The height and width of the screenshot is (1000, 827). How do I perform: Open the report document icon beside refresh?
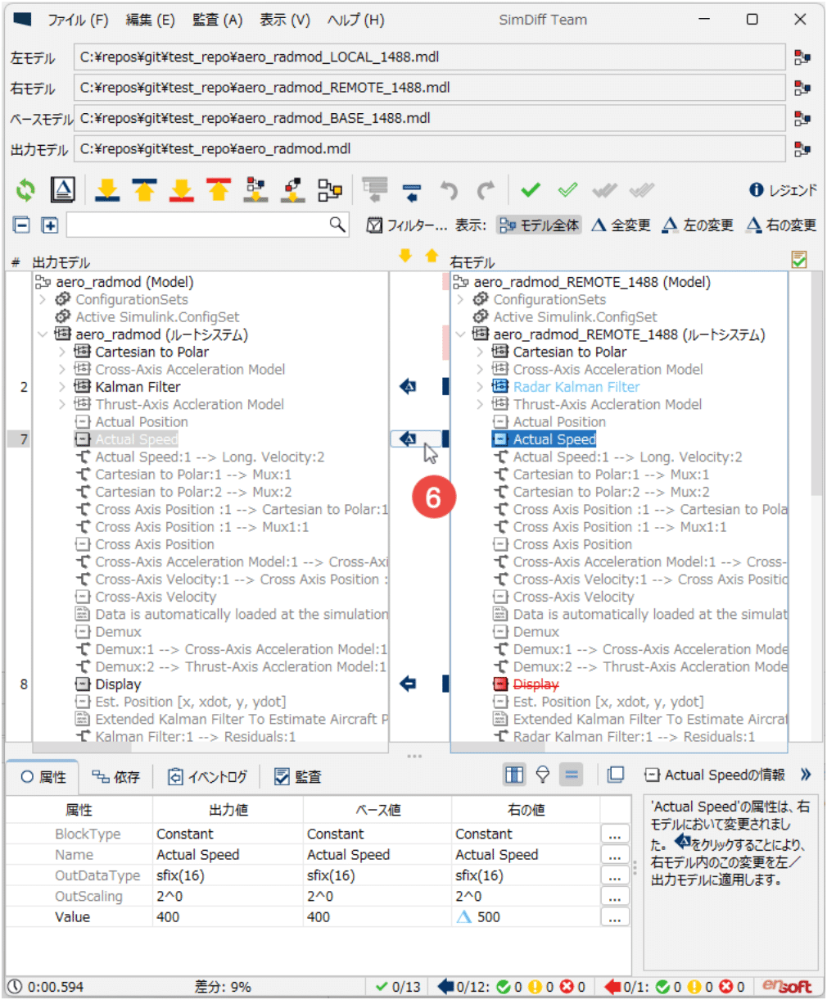[63, 190]
